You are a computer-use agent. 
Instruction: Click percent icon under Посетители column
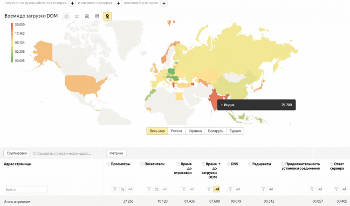click(157, 189)
